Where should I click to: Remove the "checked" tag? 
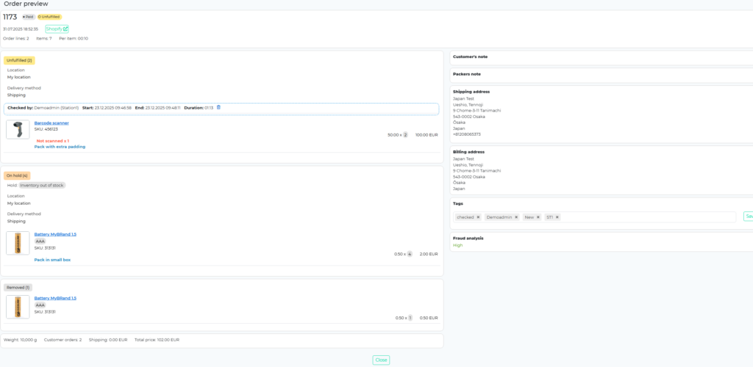pos(478,217)
